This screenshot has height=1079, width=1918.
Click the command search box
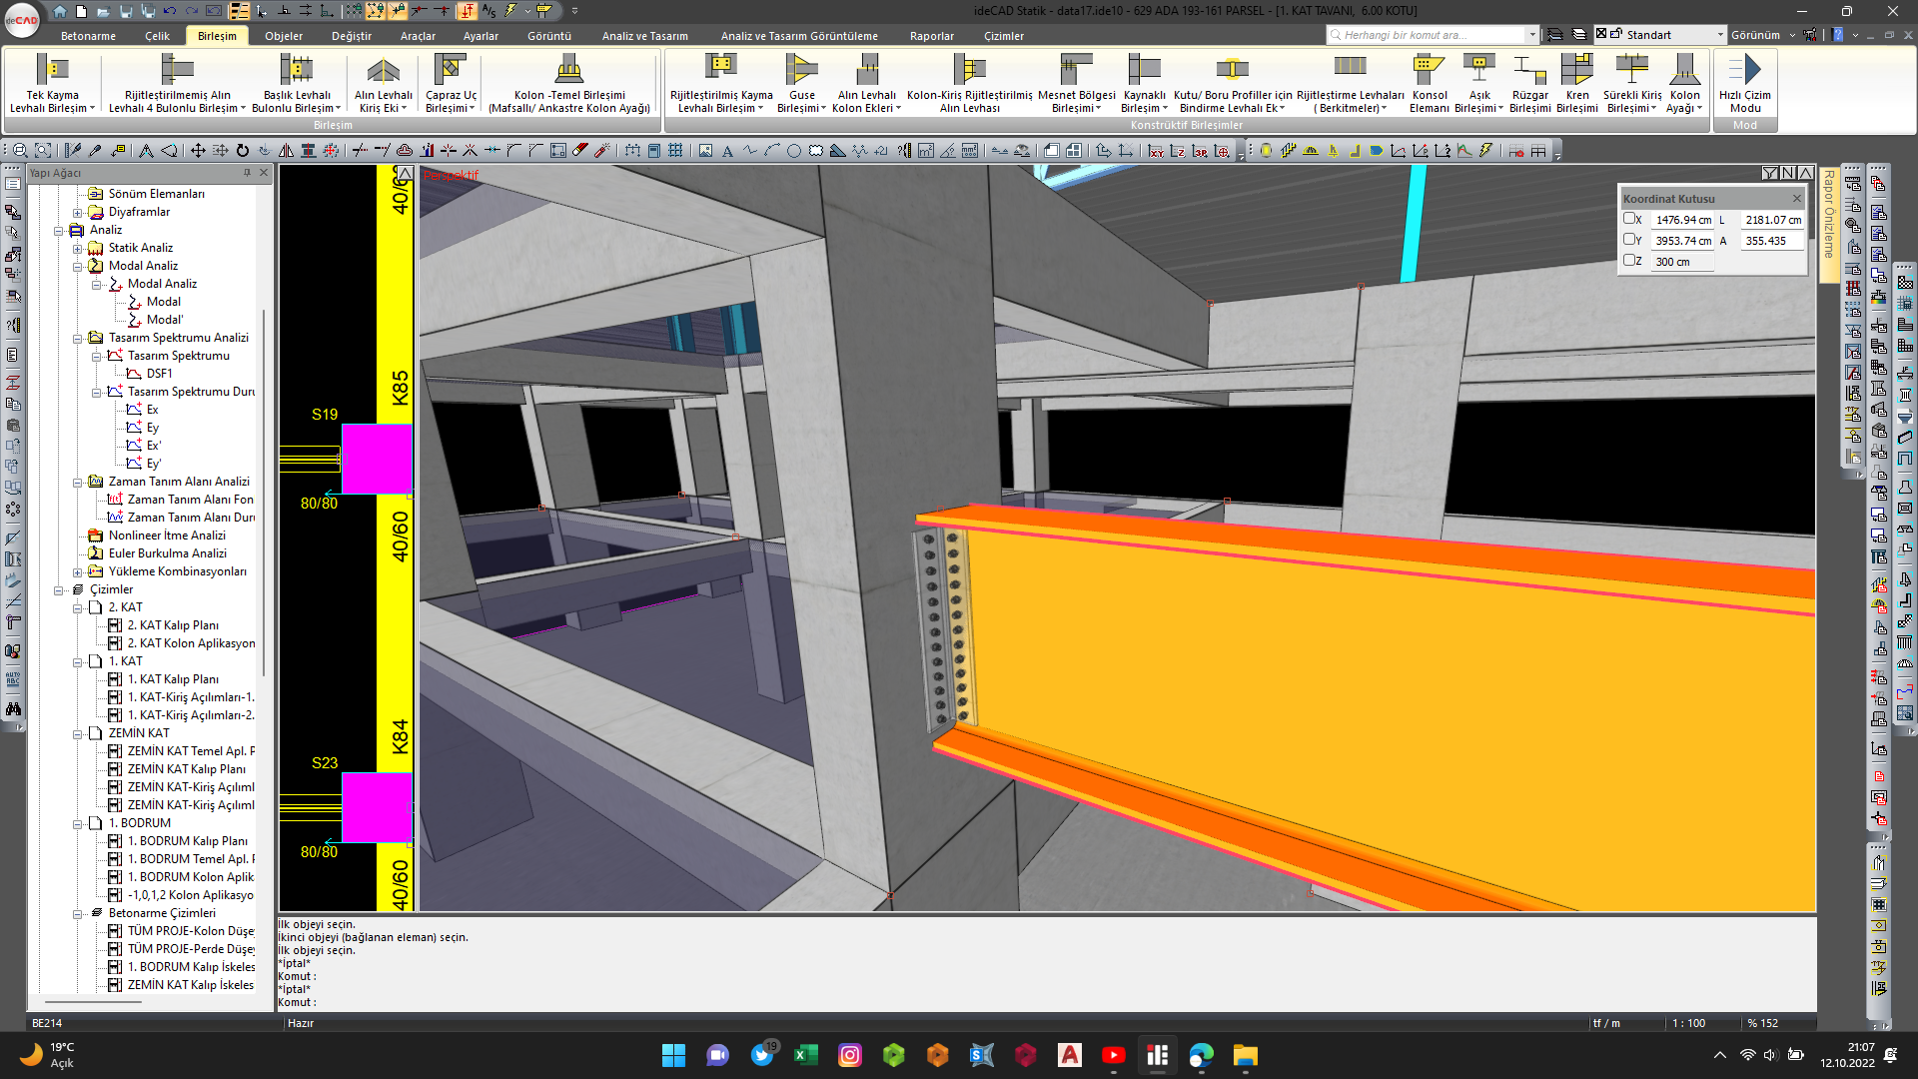point(1432,35)
